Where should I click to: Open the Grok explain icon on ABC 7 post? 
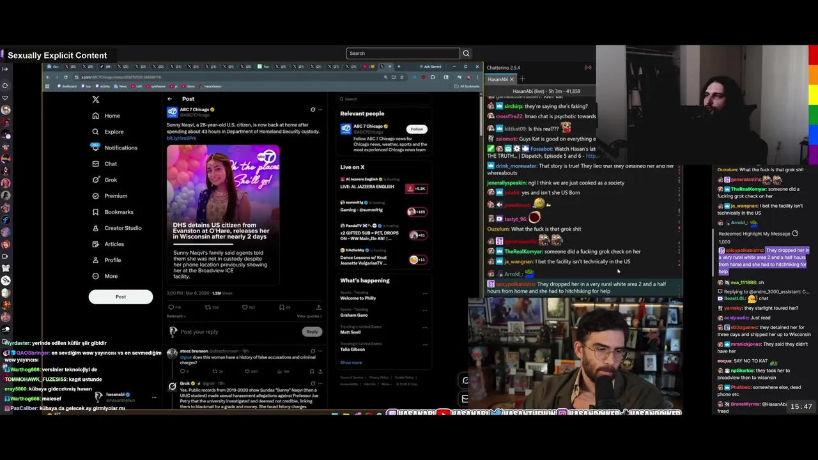coord(313,110)
